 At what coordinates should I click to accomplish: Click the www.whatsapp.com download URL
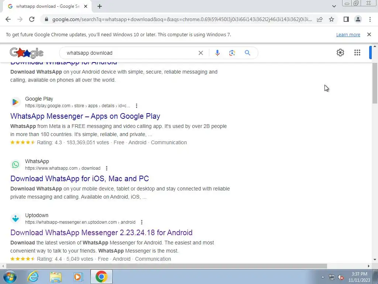[63, 168]
